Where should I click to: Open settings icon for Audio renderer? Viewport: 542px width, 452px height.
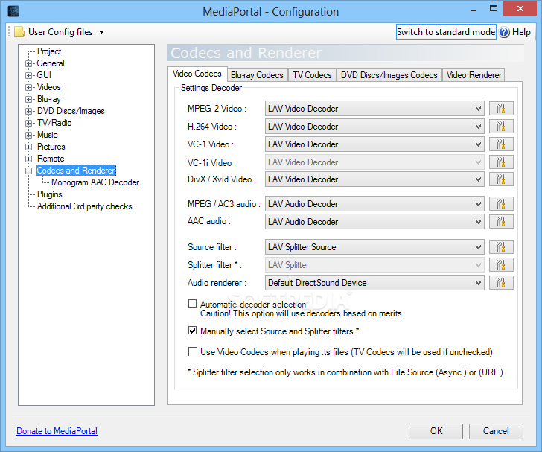click(x=501, y=283)
